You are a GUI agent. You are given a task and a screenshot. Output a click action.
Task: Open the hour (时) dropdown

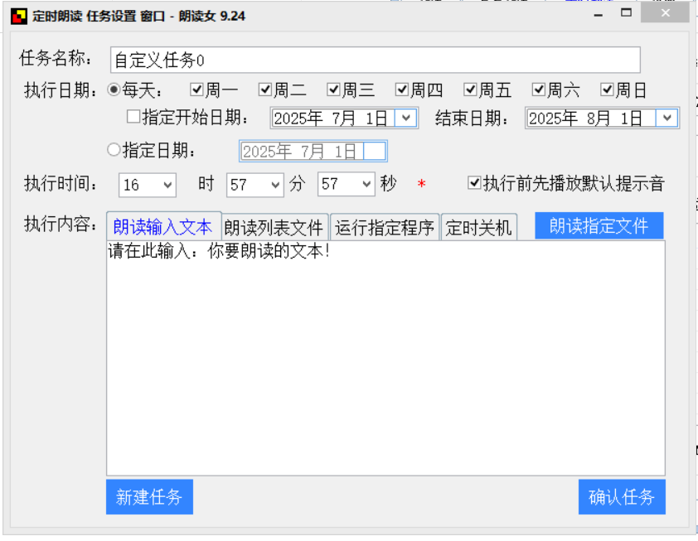tap(167, 186)
